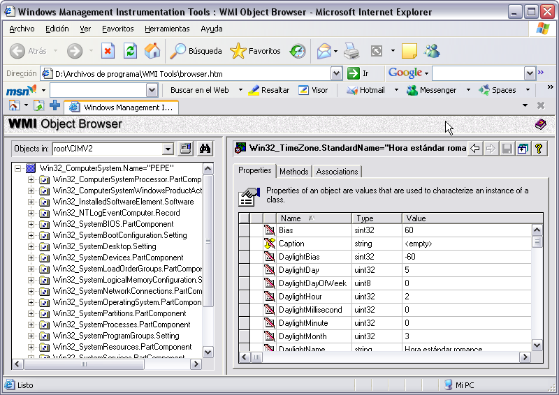This screenshot has height=395, width=559.
Task: Open the Associations tab
Action: click(x=337, y=171)
